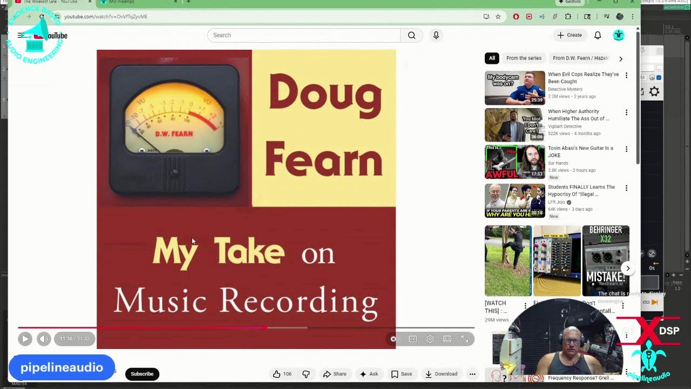The width and height of the screenshot is (691, 389).
Task: Mute the video volume
Action: pos(44,339)
